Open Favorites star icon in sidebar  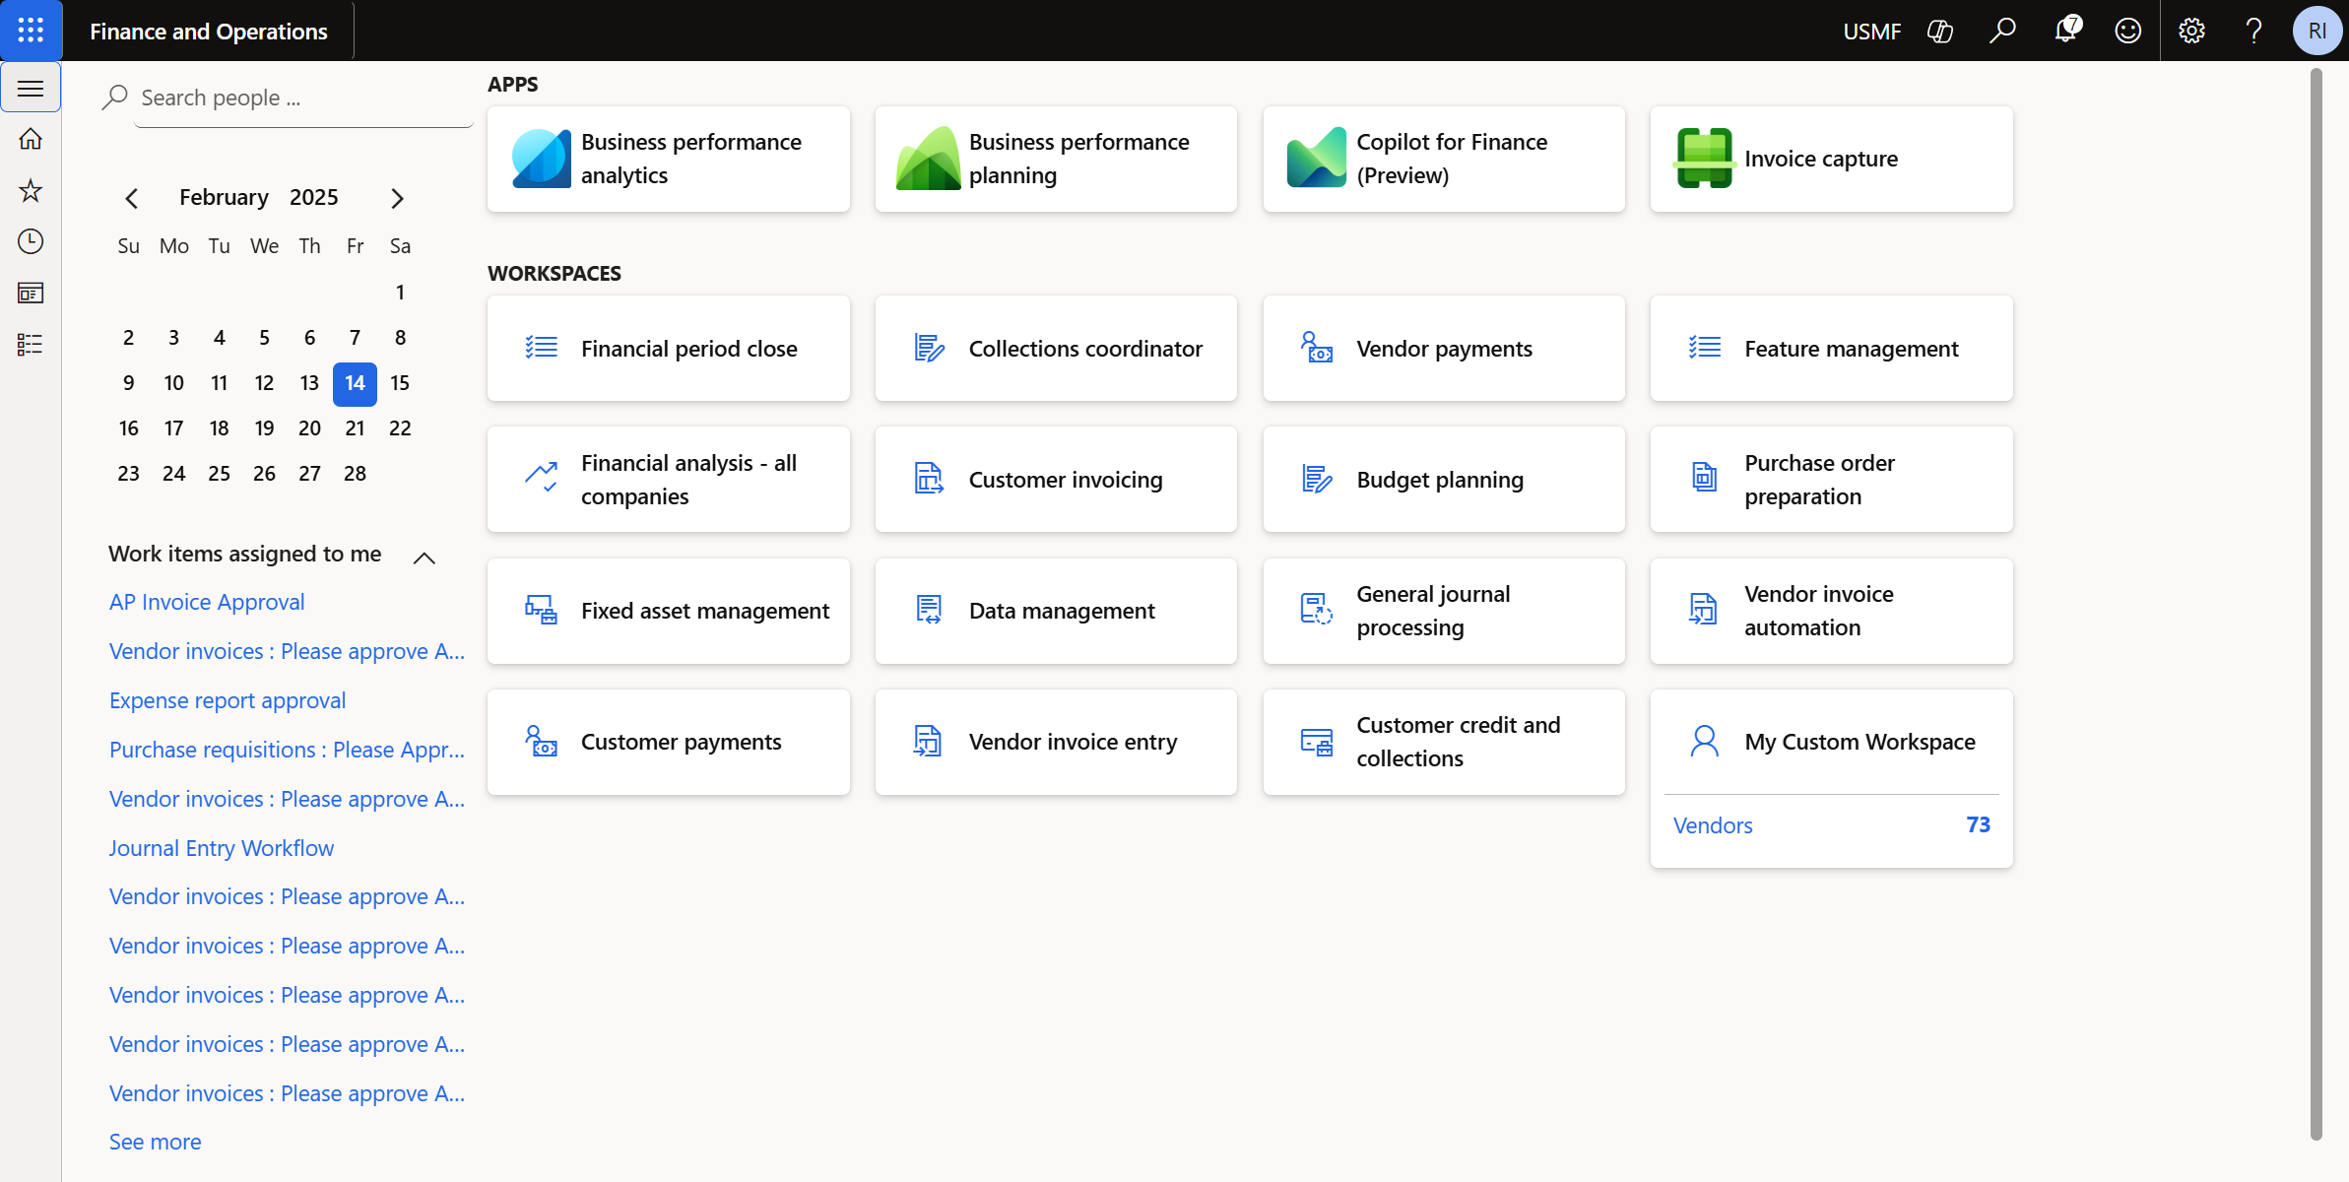pos(31,190)
